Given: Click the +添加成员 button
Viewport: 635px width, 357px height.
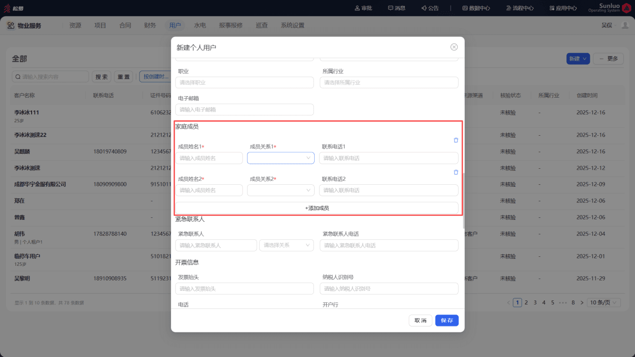Looking at the screenshot, I should (x=317, y=208).
